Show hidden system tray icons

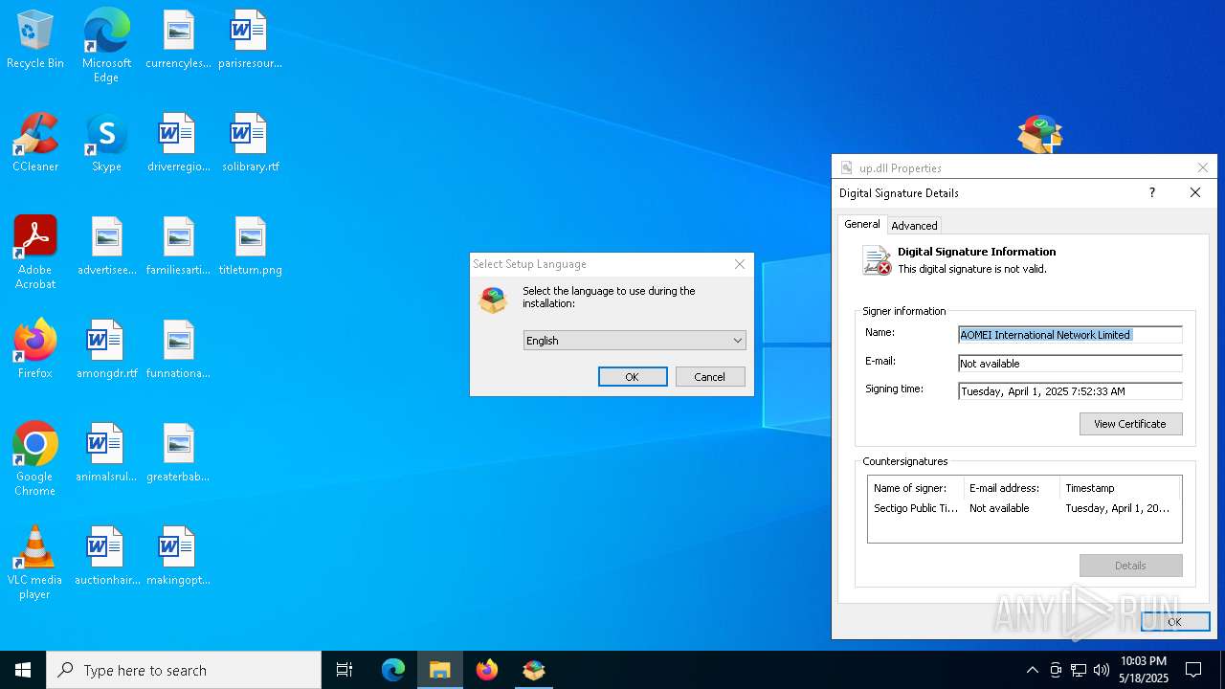point(1032,670)
